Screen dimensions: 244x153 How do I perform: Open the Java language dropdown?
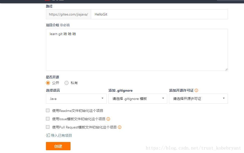(76, 98)
